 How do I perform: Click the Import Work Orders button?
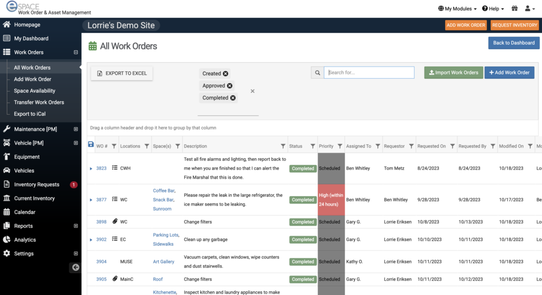click(453, 72)
